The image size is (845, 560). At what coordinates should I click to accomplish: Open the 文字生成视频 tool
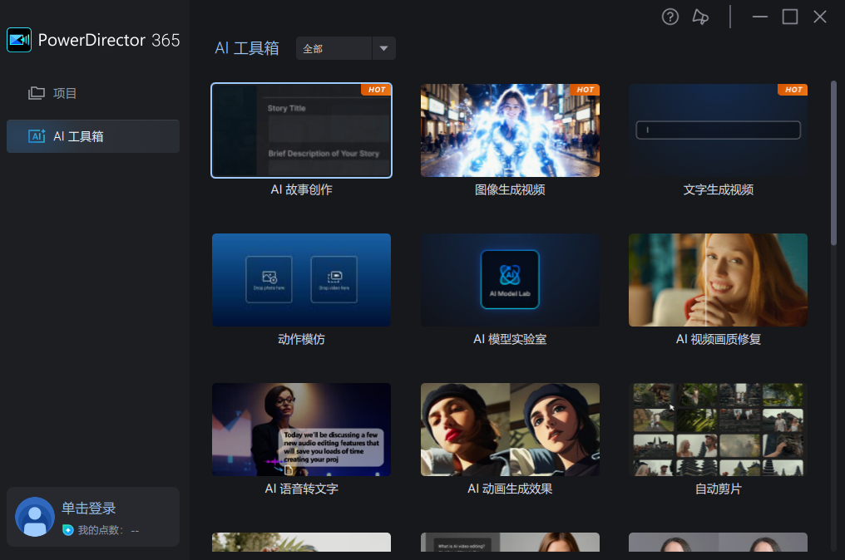pos(718,130)
